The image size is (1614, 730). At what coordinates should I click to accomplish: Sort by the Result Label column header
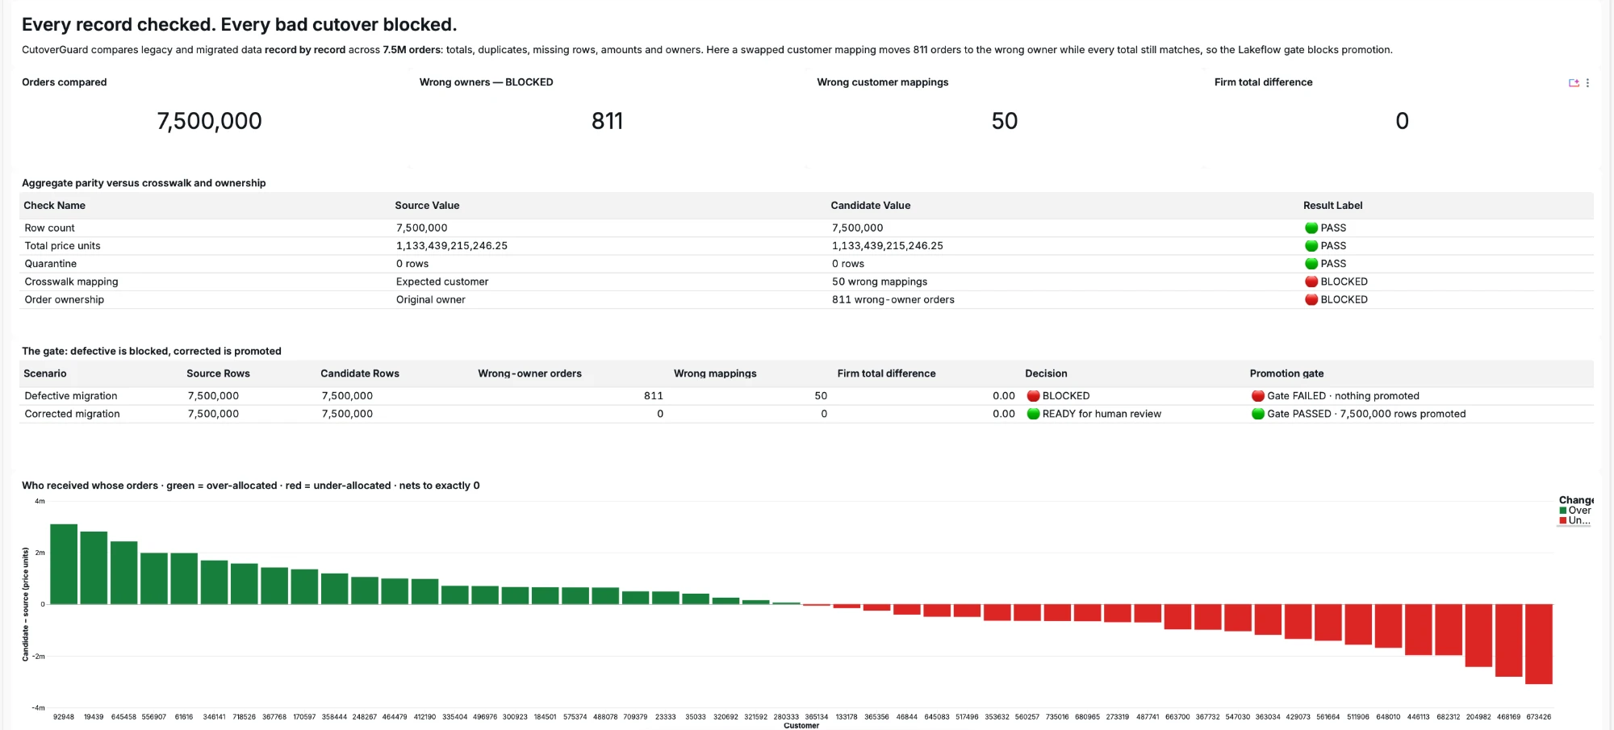[1332, 206]
